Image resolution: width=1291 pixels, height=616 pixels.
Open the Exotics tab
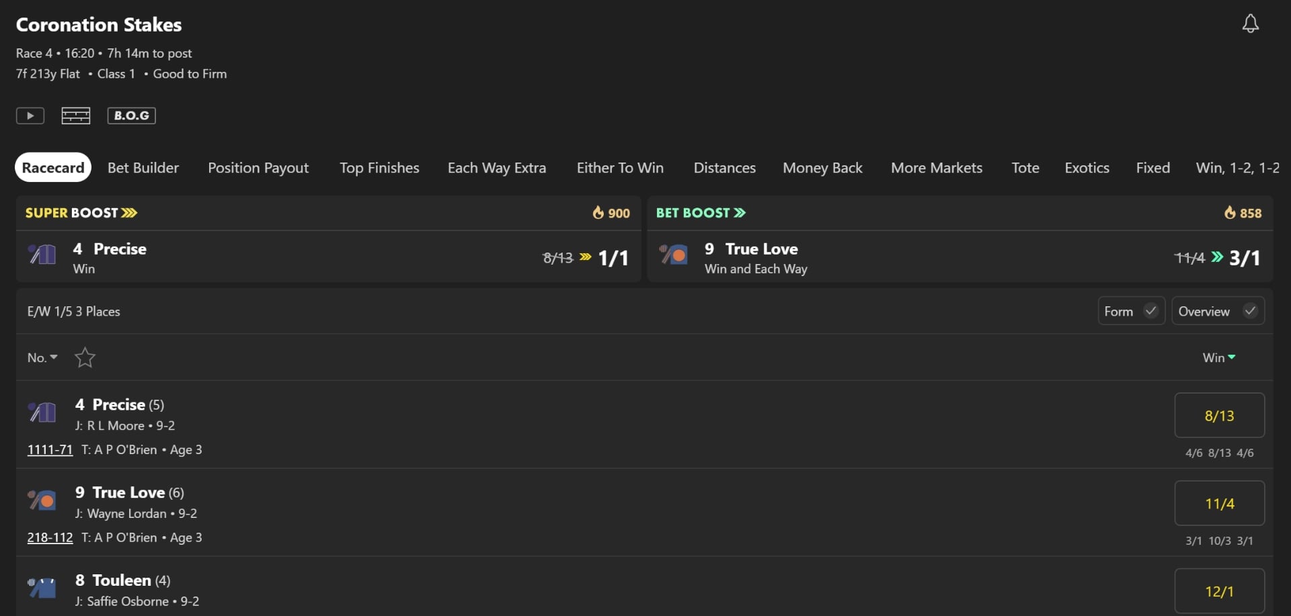[x=1087, y=168]
